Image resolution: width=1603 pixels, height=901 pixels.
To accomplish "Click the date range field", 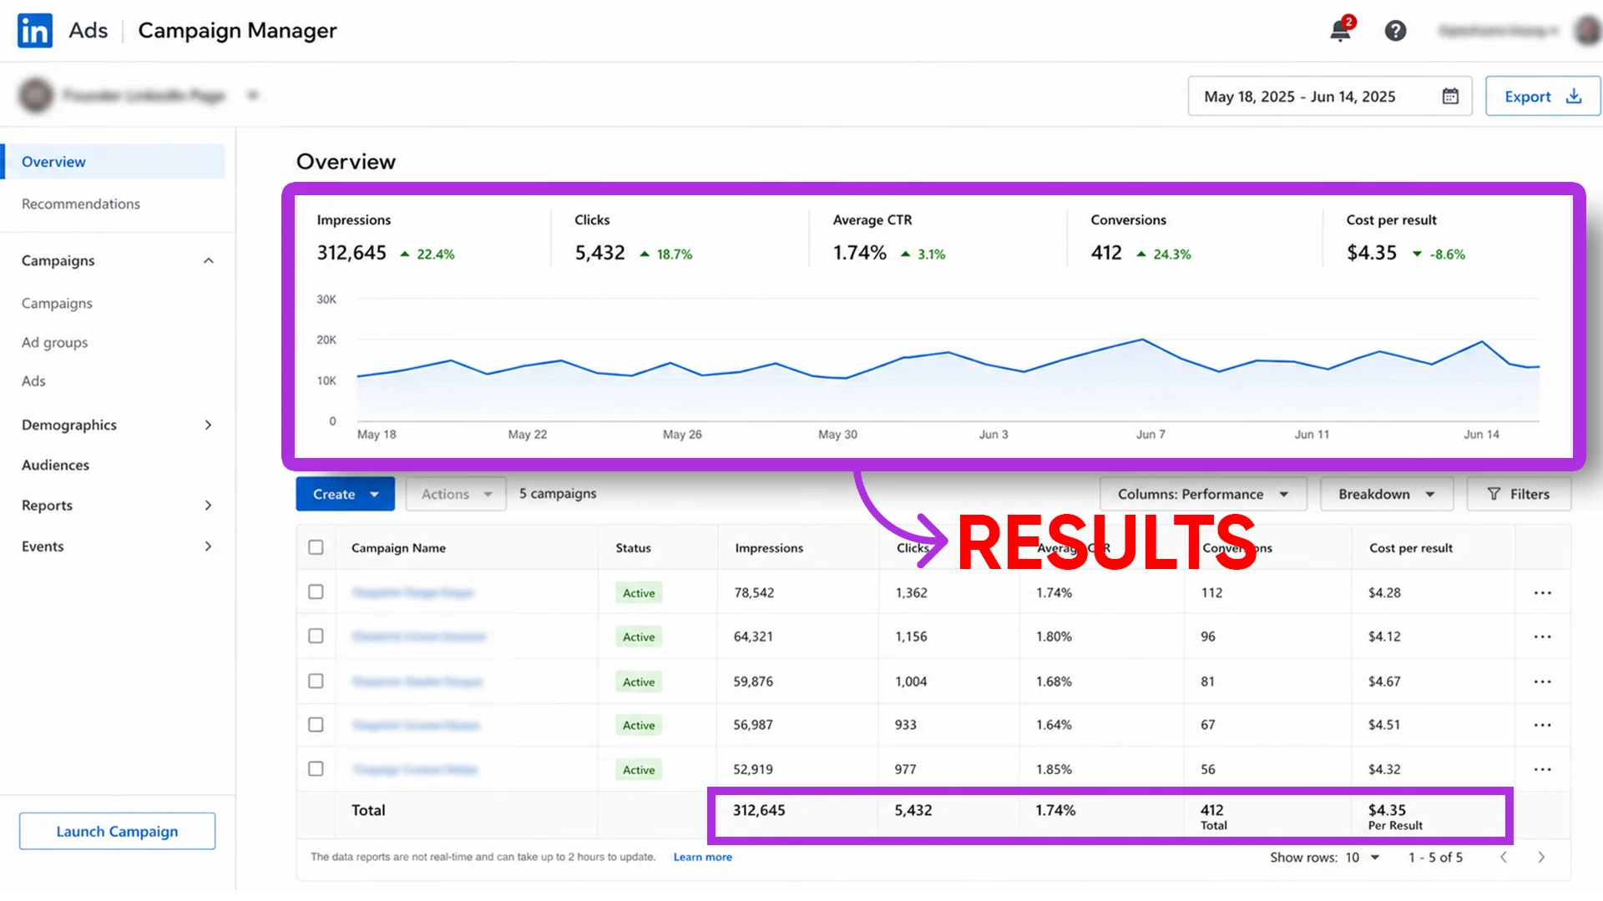I will coord(1329,96).
